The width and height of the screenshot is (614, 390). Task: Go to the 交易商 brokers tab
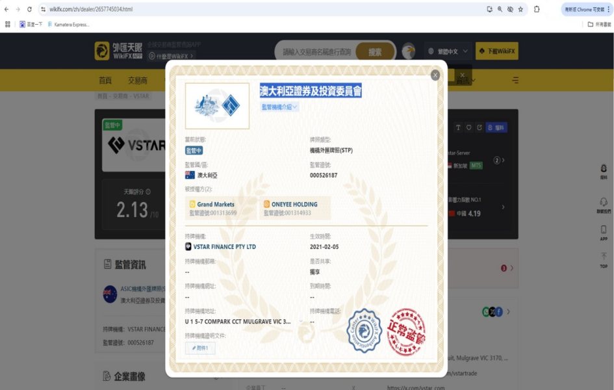[x=138, y=80]
